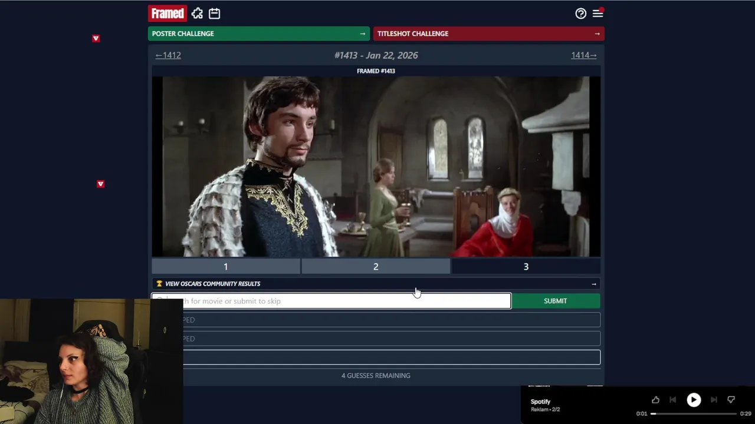Click the trophy icon beside Oscars results
The width and height of the screenshot is (755, 424).
pos(159,284)
